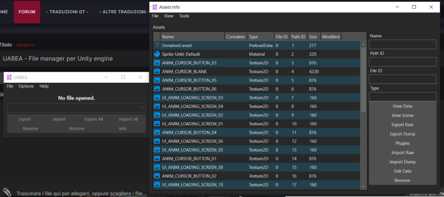The image size is (444, 197).
Task: Click the question mark icon of Unnamed asset
Action: 157,45
